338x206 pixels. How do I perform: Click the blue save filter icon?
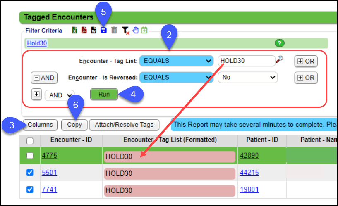point(104,30)
